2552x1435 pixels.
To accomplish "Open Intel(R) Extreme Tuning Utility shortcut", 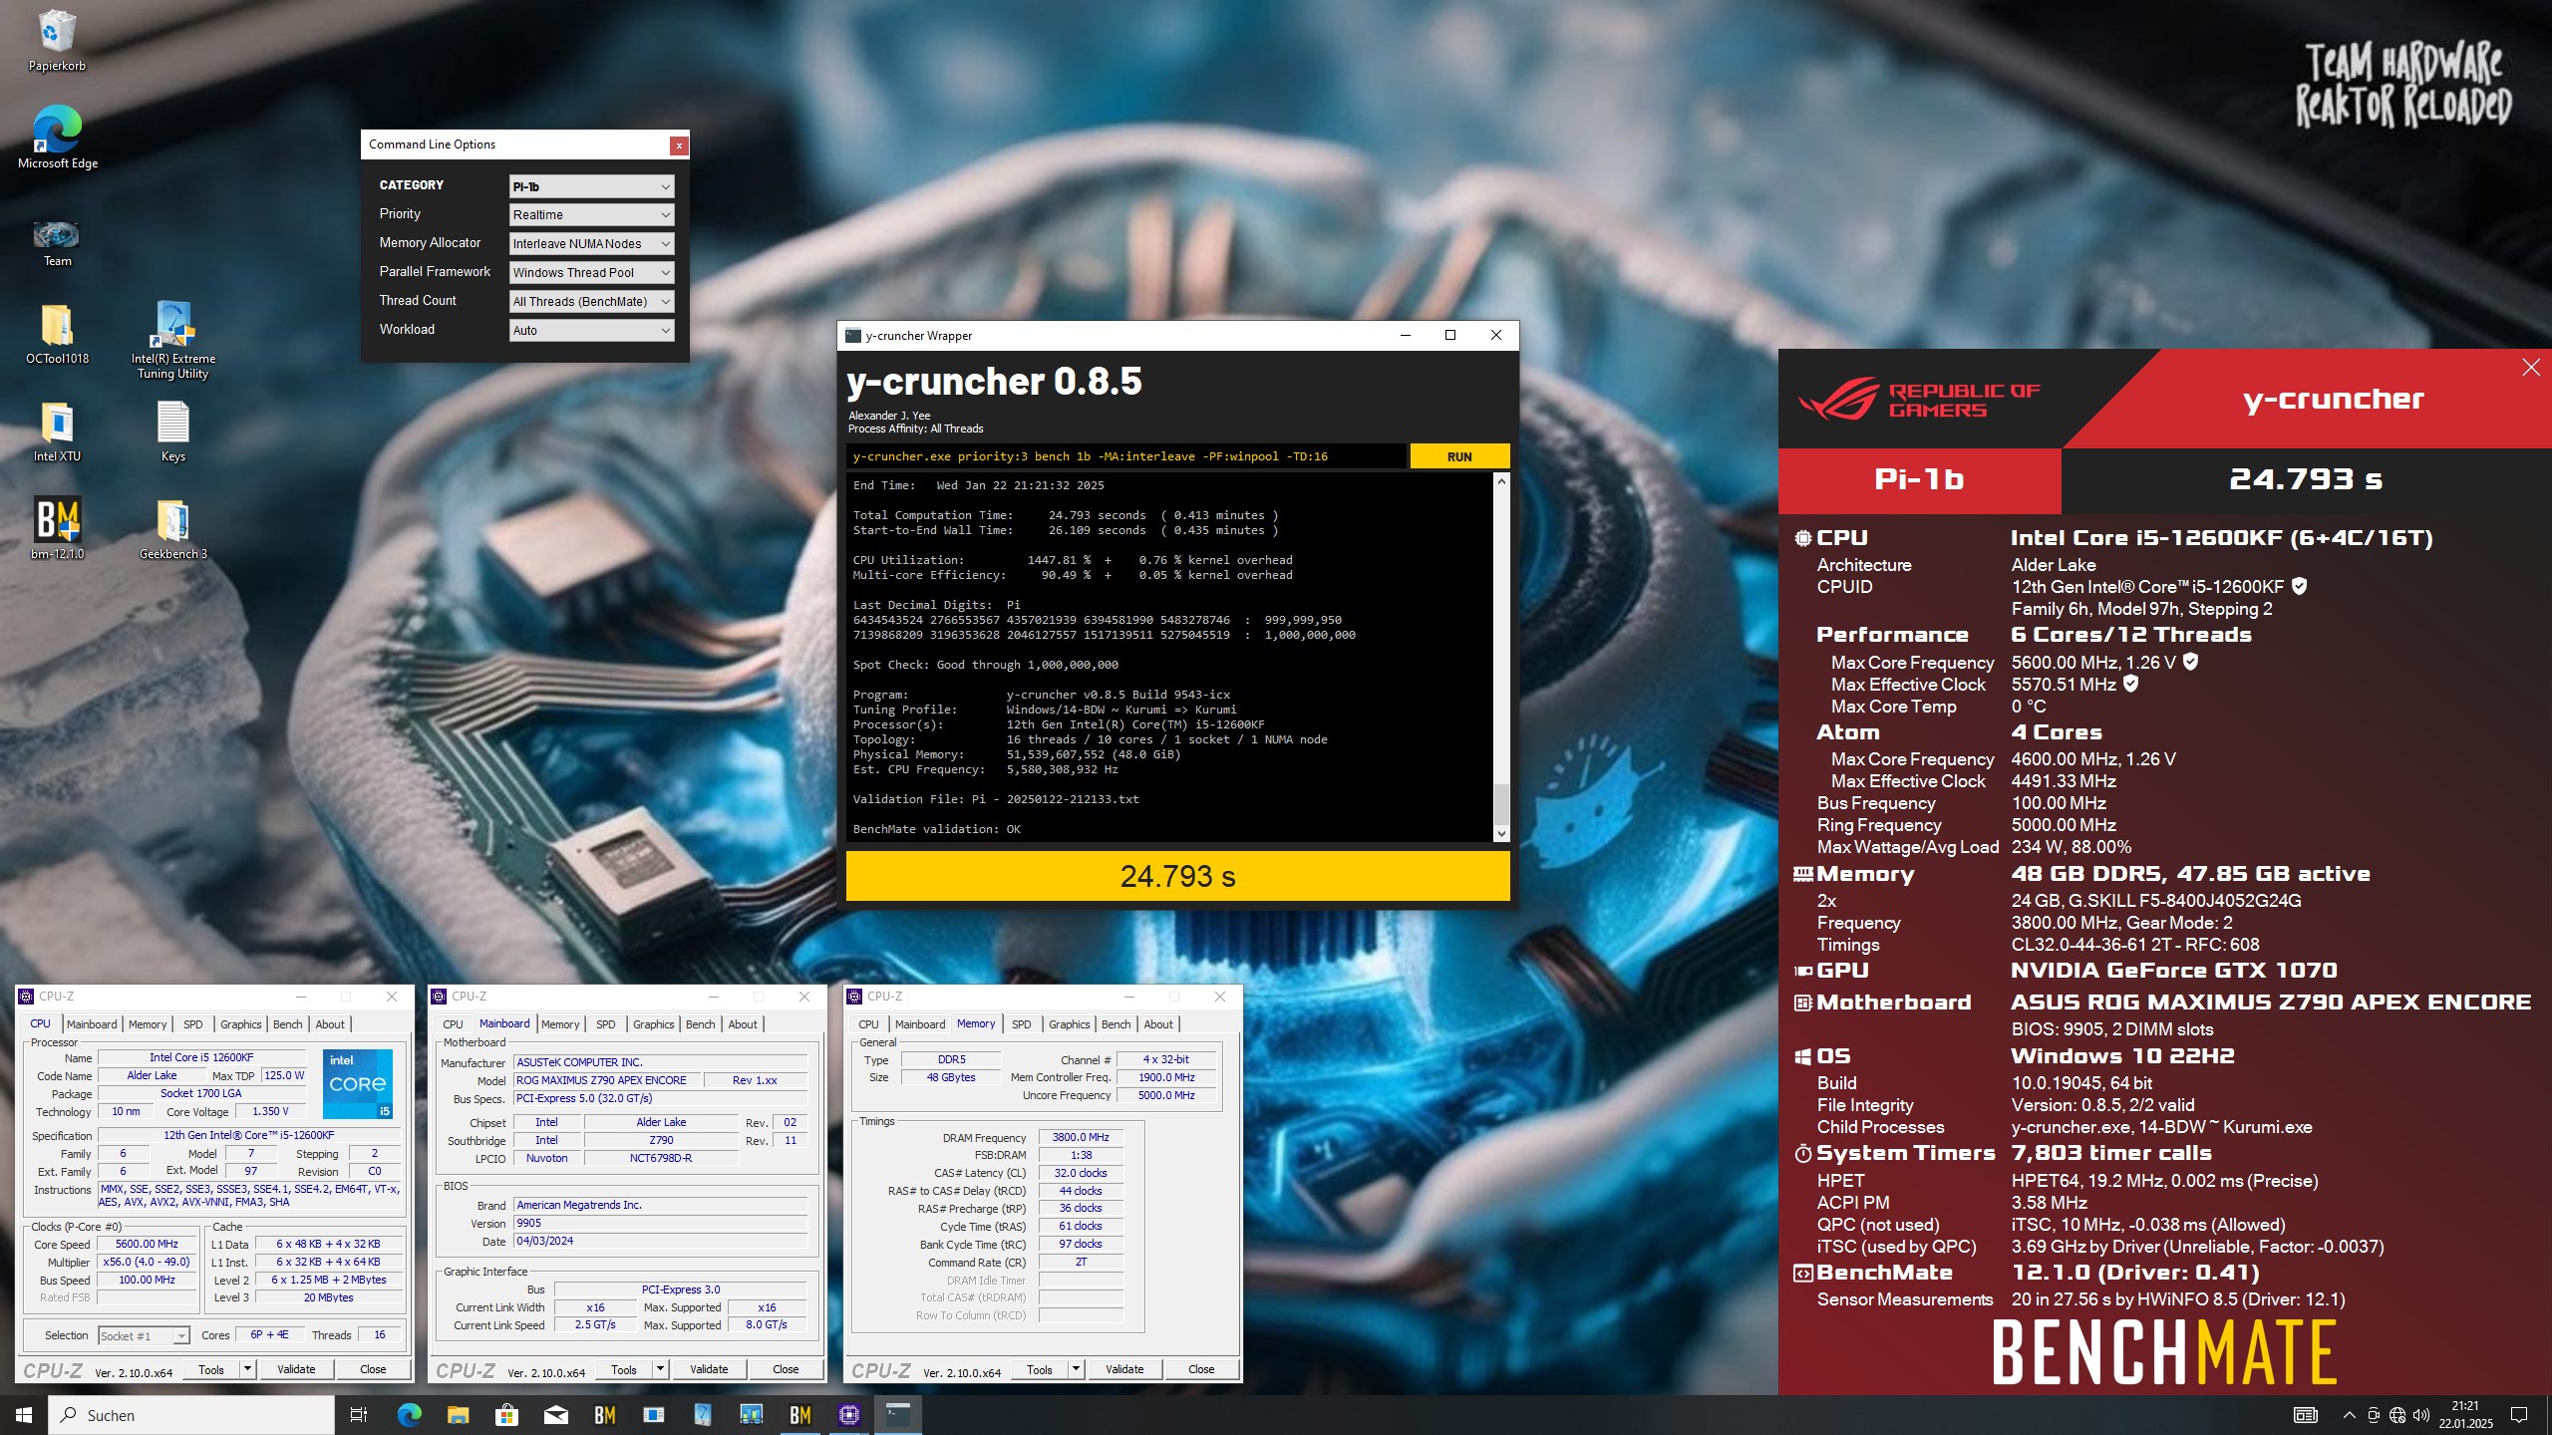I will tap(173, 340).
